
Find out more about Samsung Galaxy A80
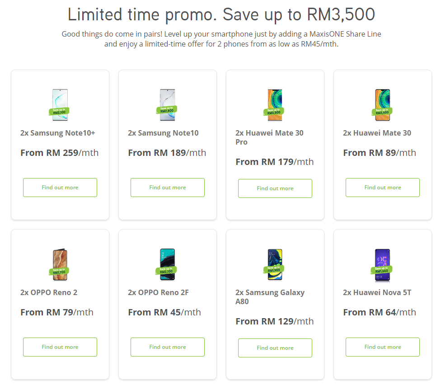(x=275, y=348)
